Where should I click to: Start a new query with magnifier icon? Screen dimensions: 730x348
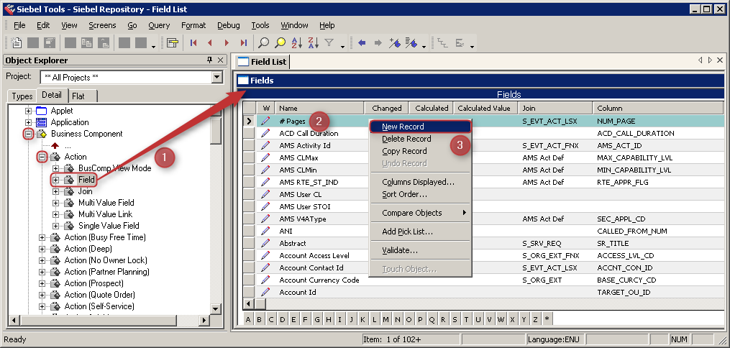tap(263, 43)
